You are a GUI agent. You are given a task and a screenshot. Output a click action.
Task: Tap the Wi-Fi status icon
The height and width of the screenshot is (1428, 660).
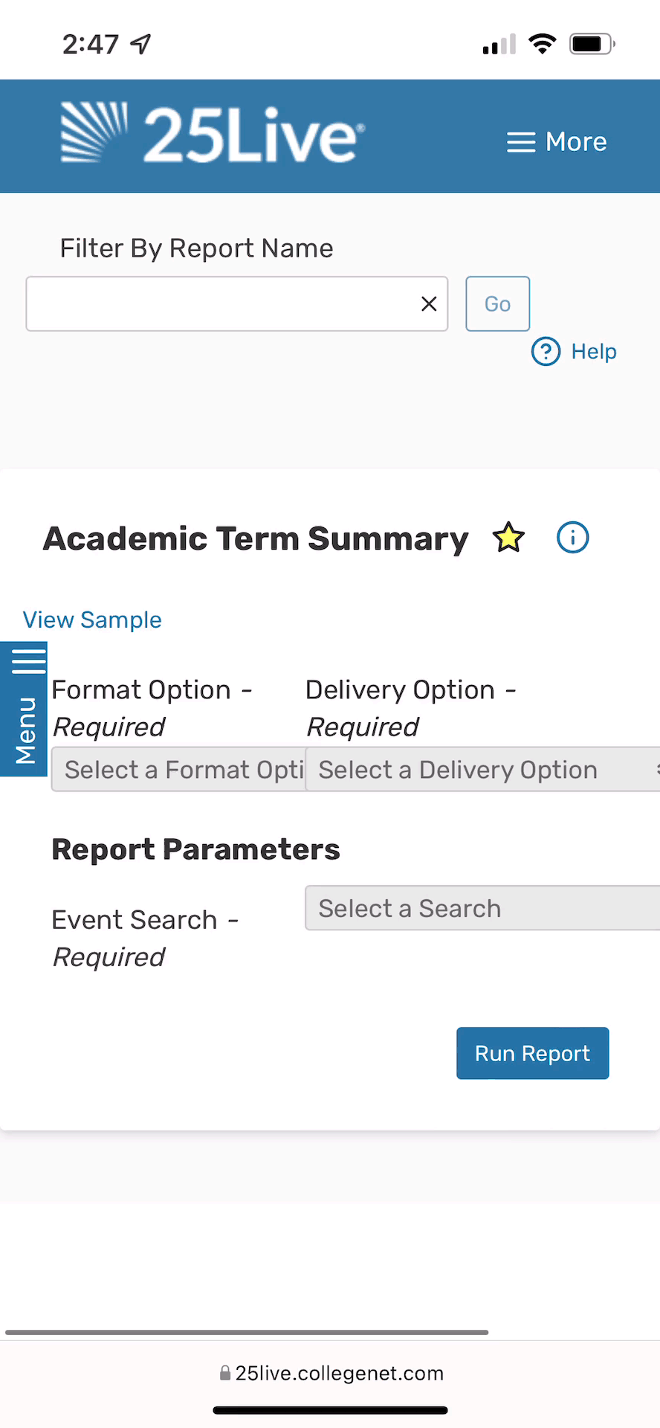[543, 44]
